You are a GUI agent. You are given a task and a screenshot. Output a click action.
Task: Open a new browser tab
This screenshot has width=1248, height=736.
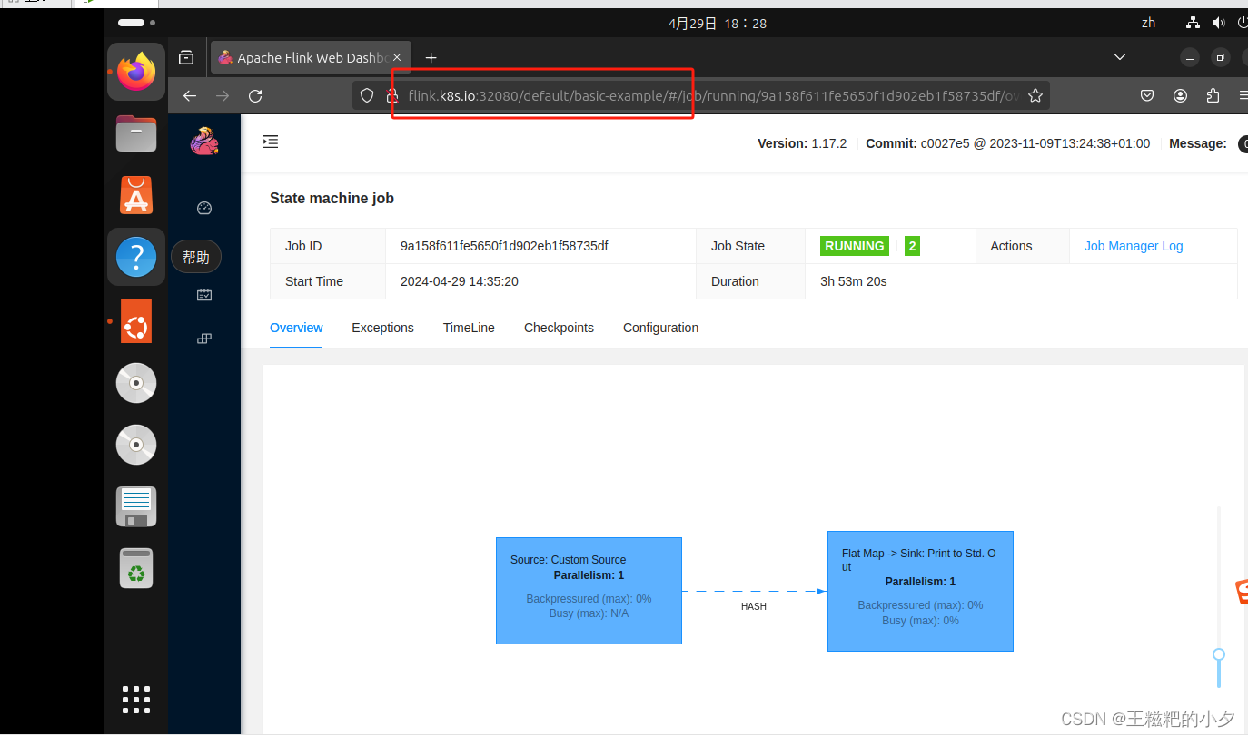pyautogui.click(x=431, y=57)
